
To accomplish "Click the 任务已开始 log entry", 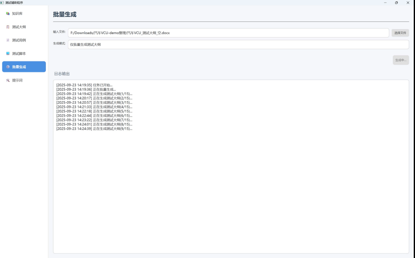I will (84, 85).
